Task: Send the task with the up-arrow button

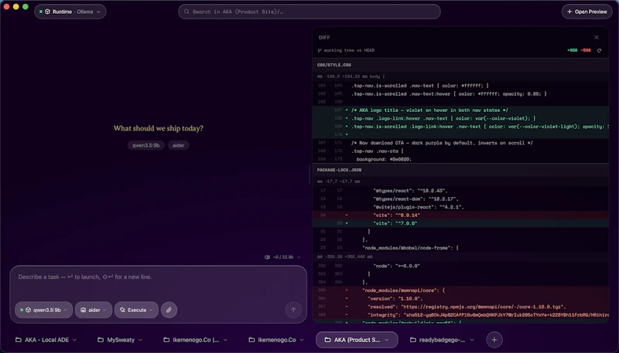Action: coord(293,310)
